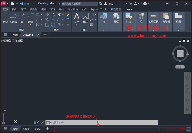Click the Text (文字) large A icon
This screenshot has height=133, width=192.
(77, 16)
